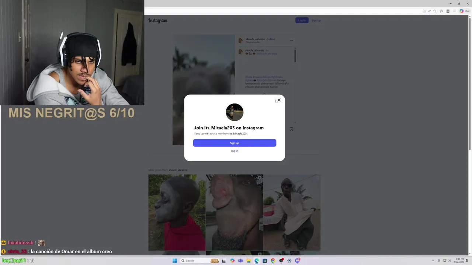This screenshot has height=265, width=472.
Task: Open the middle thumbnail under More posts
Action: tap(235, 212)
